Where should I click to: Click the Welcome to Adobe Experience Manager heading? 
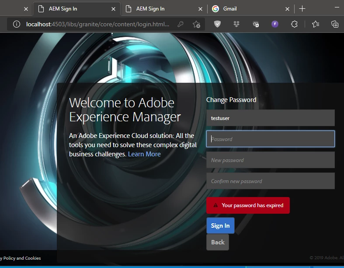(x=125, y=109)
